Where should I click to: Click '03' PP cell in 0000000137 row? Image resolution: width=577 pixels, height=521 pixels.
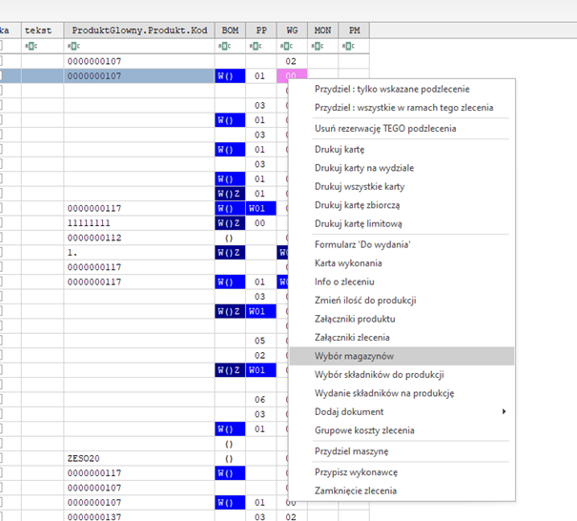click(261, 516)
